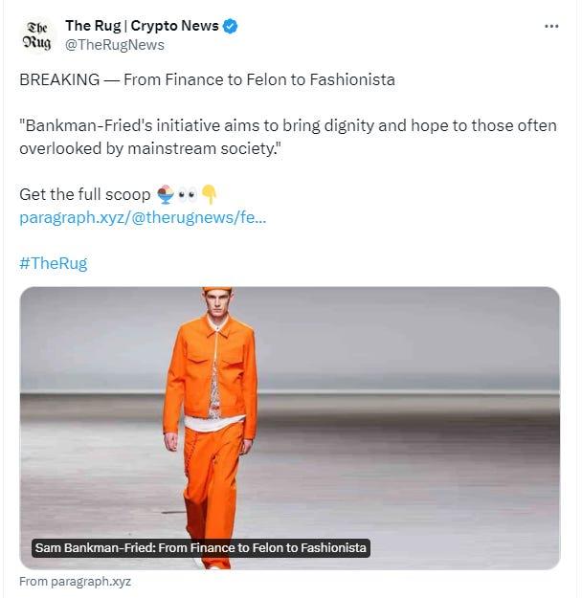Click the BREAKING headline text line

(x=207, y=79)
